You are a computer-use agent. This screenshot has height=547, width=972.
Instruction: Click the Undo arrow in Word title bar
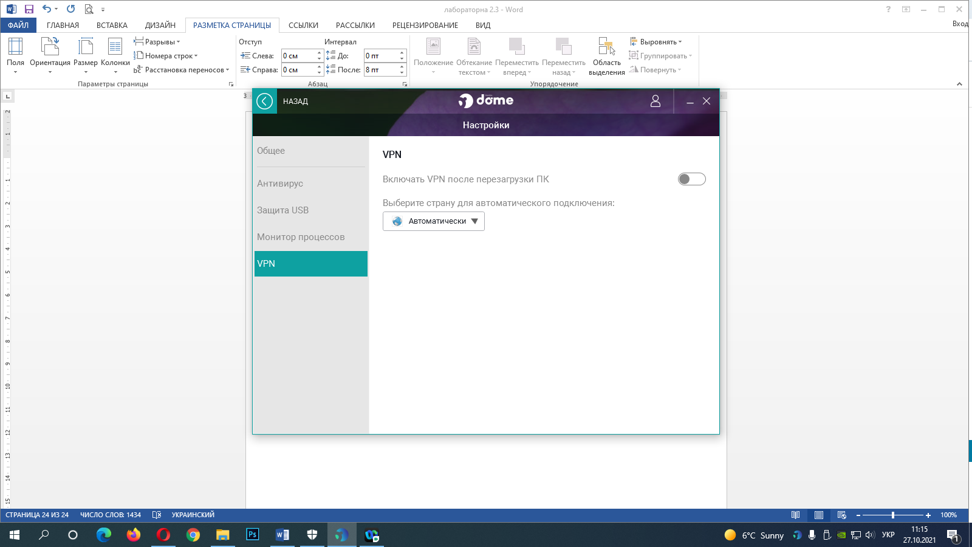(47, 9)
